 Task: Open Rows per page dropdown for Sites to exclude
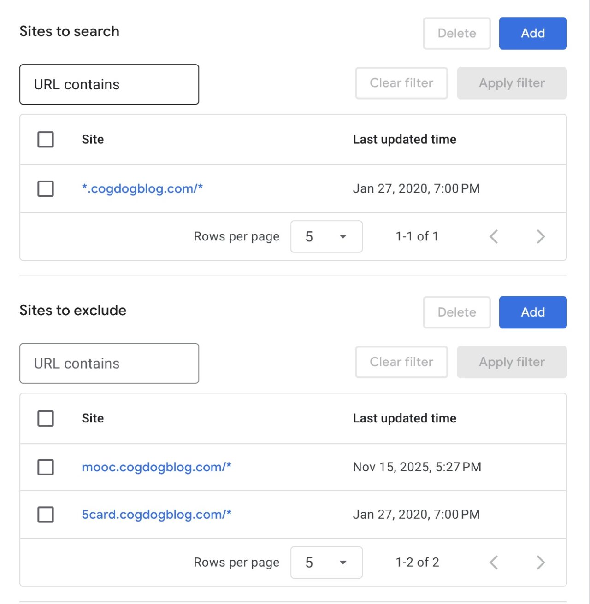point(326,563)
